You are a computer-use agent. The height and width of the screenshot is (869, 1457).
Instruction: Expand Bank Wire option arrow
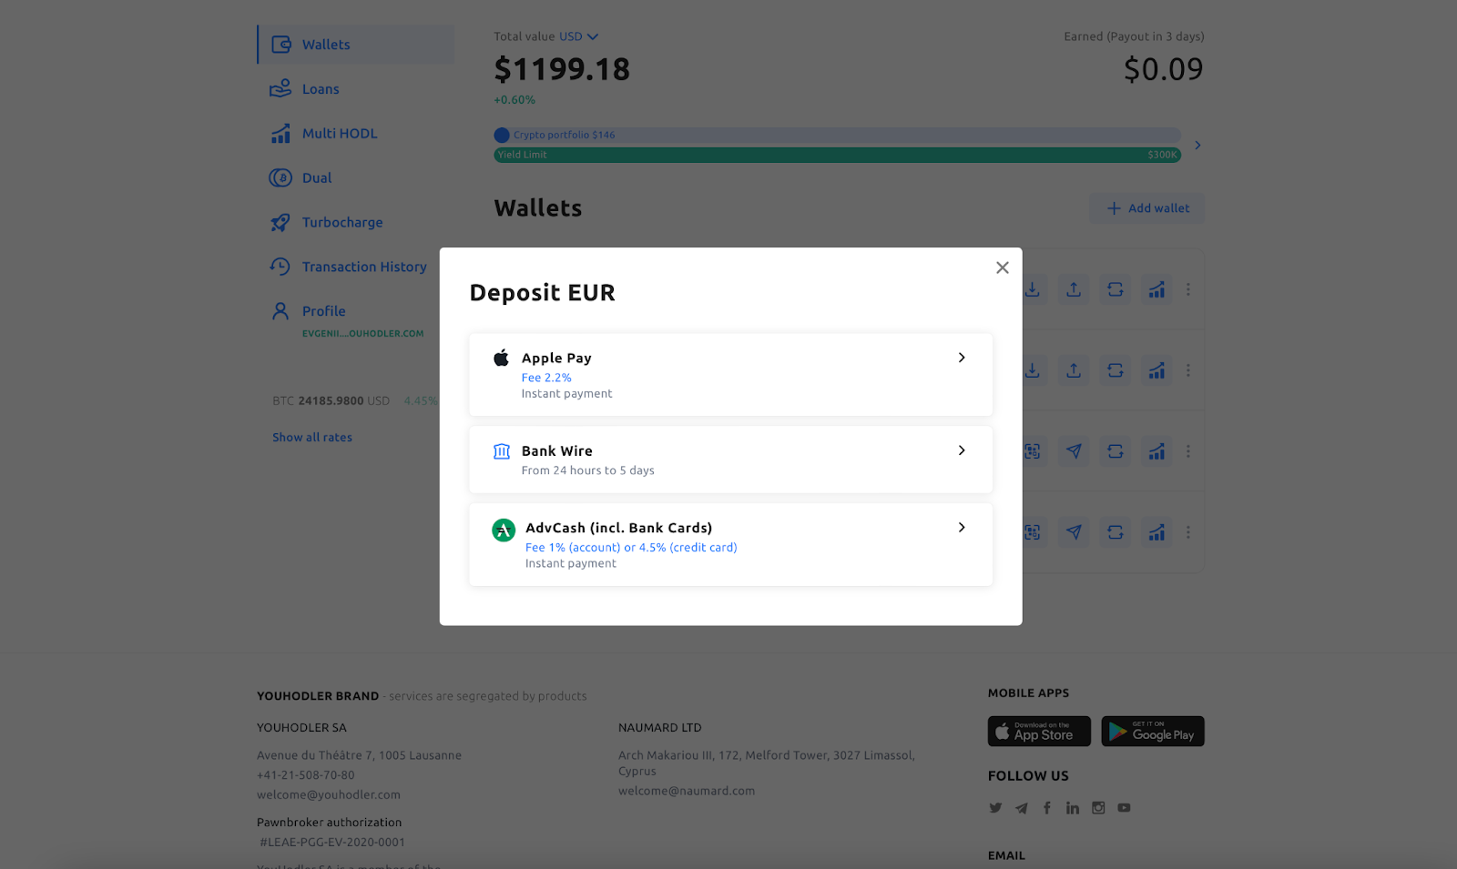pyautogui.click(x=962, y=450)
